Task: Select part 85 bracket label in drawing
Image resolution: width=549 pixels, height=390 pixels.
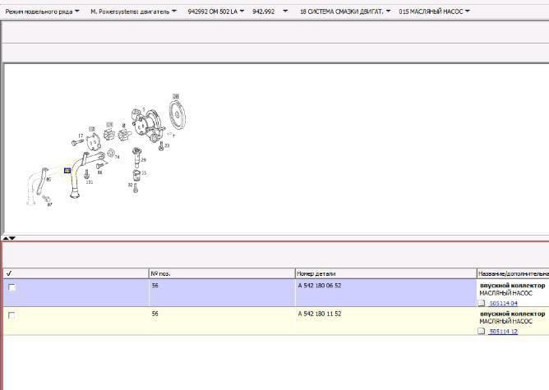Action: pyautogui.click(x=48, y=179)
